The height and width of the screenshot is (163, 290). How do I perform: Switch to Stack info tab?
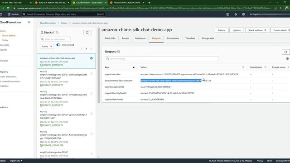point(110,38)
